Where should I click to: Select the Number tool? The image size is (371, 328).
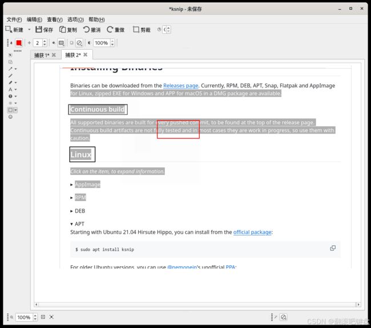click(x=10, y=96)
